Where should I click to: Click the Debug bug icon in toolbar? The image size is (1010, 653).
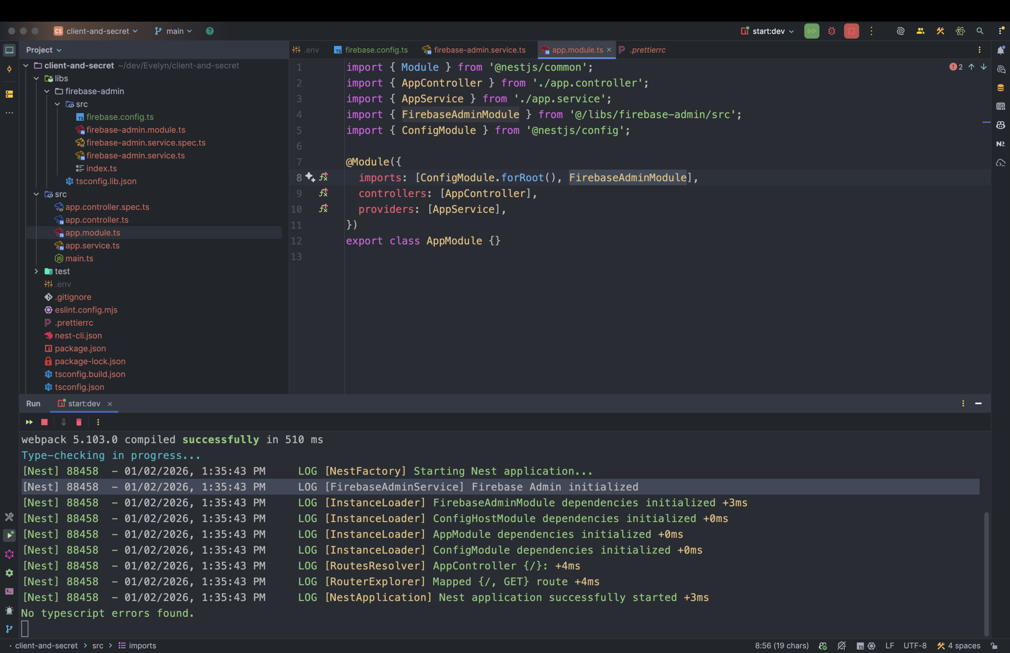tap(832, 31)
